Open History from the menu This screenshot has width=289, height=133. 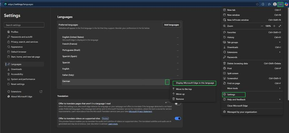[x=252, y=37]
